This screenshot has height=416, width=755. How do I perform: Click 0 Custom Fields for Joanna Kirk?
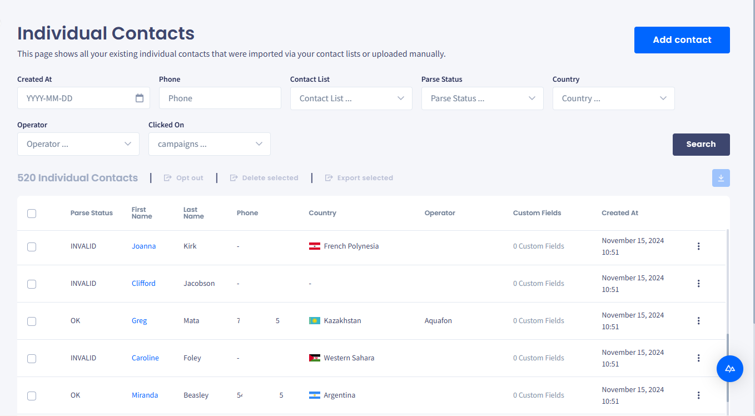539,246
